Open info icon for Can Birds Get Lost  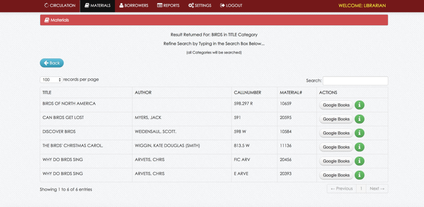[x=360, y=119]
